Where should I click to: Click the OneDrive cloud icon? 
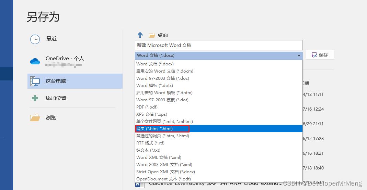pos(35,61)
